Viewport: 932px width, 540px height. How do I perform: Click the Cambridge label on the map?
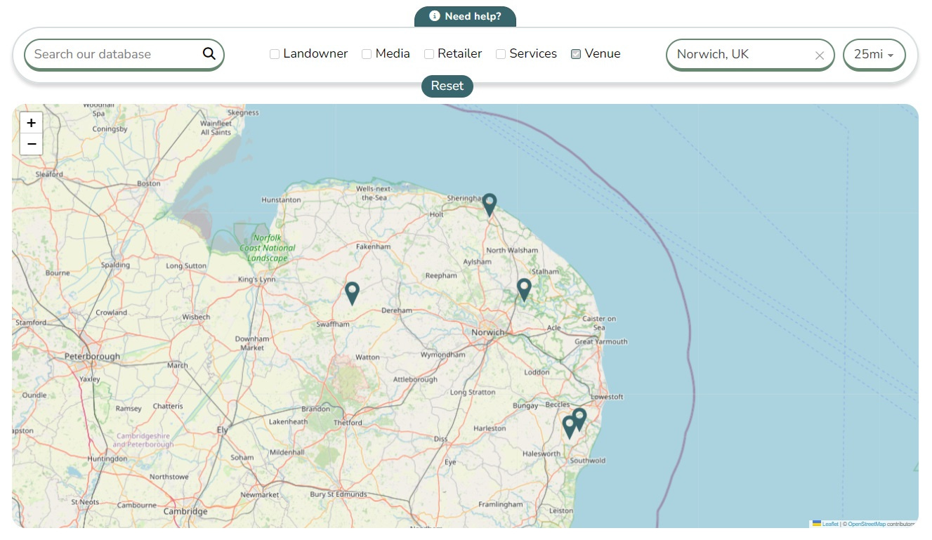tap(185, 512)
